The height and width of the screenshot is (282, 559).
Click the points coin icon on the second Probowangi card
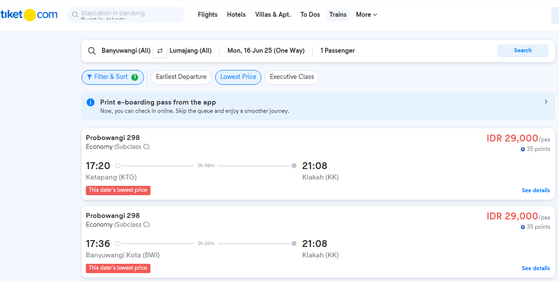(x=523, y=227)
